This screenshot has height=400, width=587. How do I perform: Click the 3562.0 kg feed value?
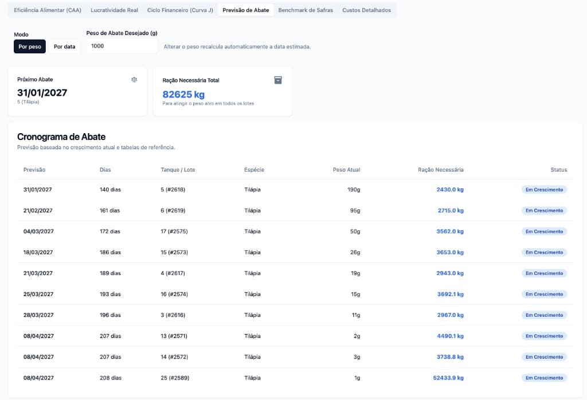[450, 232]
